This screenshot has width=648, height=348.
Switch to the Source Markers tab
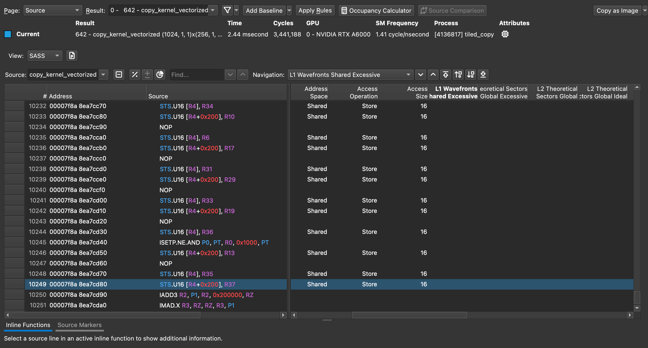tap(79, 325)
